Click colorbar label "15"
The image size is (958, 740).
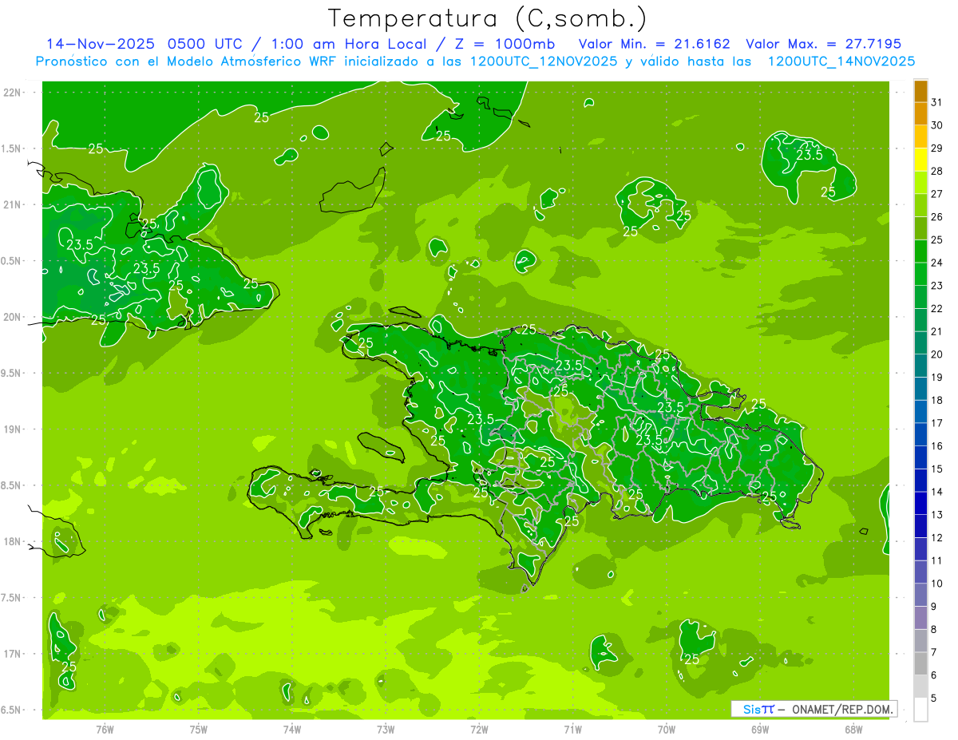[937, 469]
